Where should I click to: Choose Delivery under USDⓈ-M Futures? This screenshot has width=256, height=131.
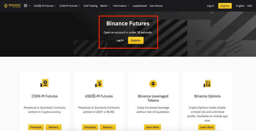[x=108, y=127]
